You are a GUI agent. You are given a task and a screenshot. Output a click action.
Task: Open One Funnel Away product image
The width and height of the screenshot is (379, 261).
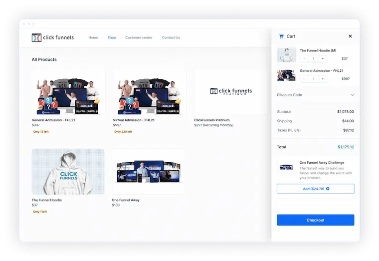click(148, 172)
